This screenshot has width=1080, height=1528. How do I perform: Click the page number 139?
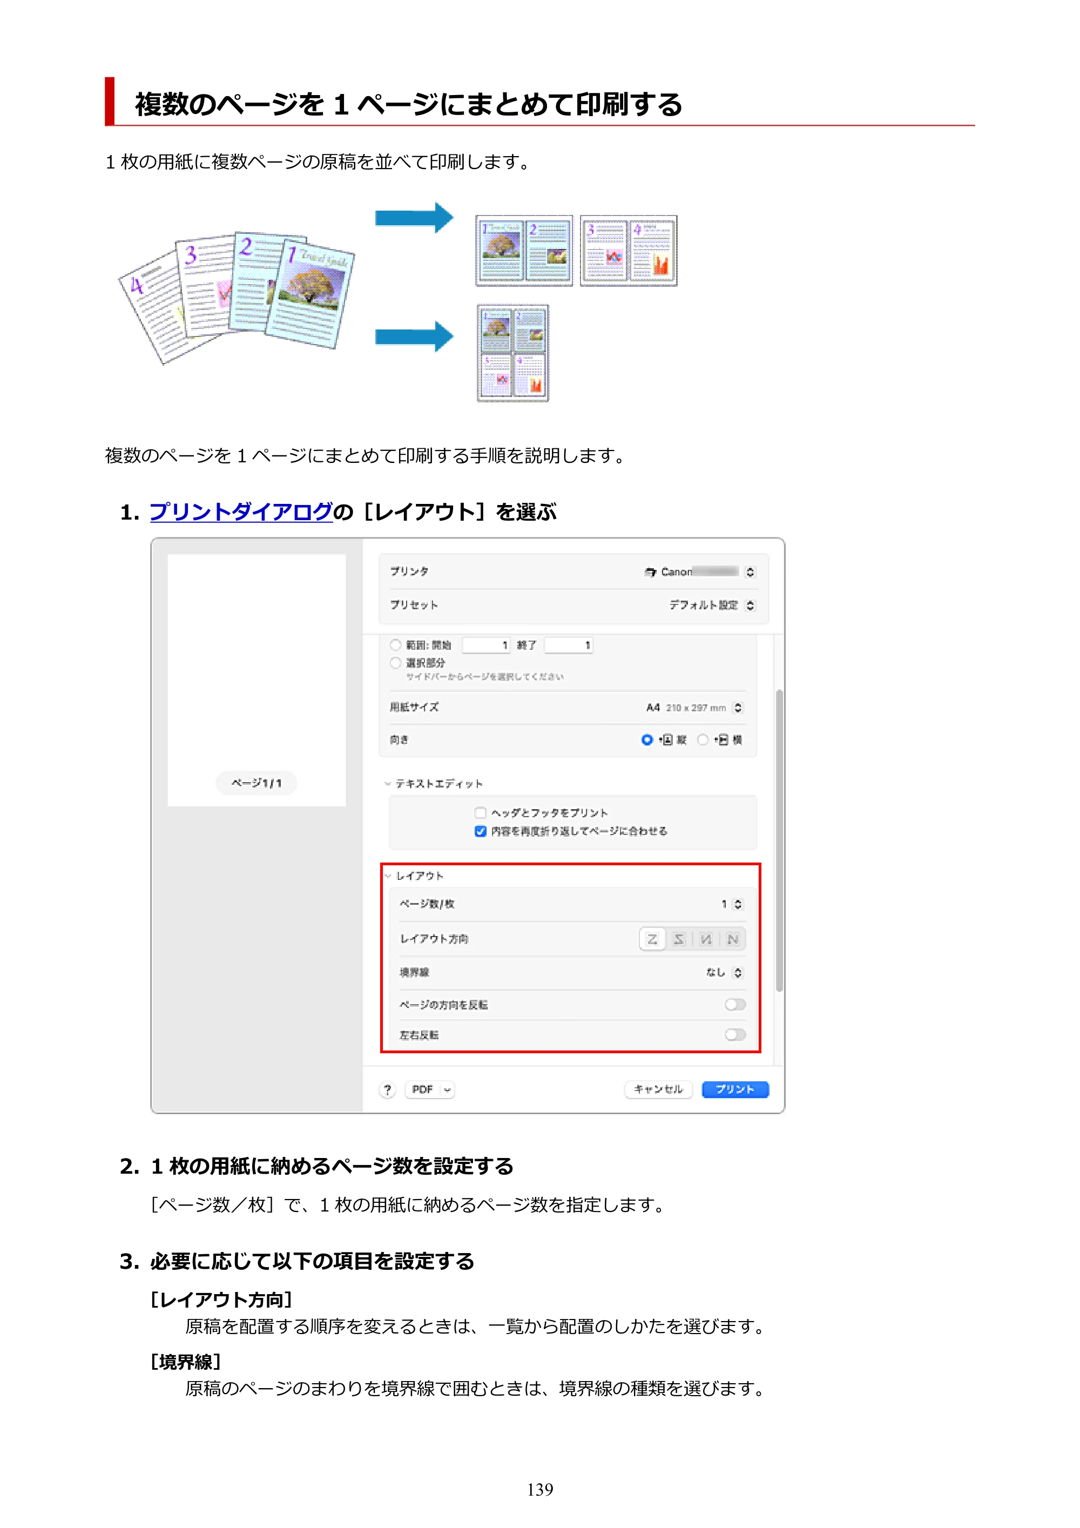(x=539, y=1489)
